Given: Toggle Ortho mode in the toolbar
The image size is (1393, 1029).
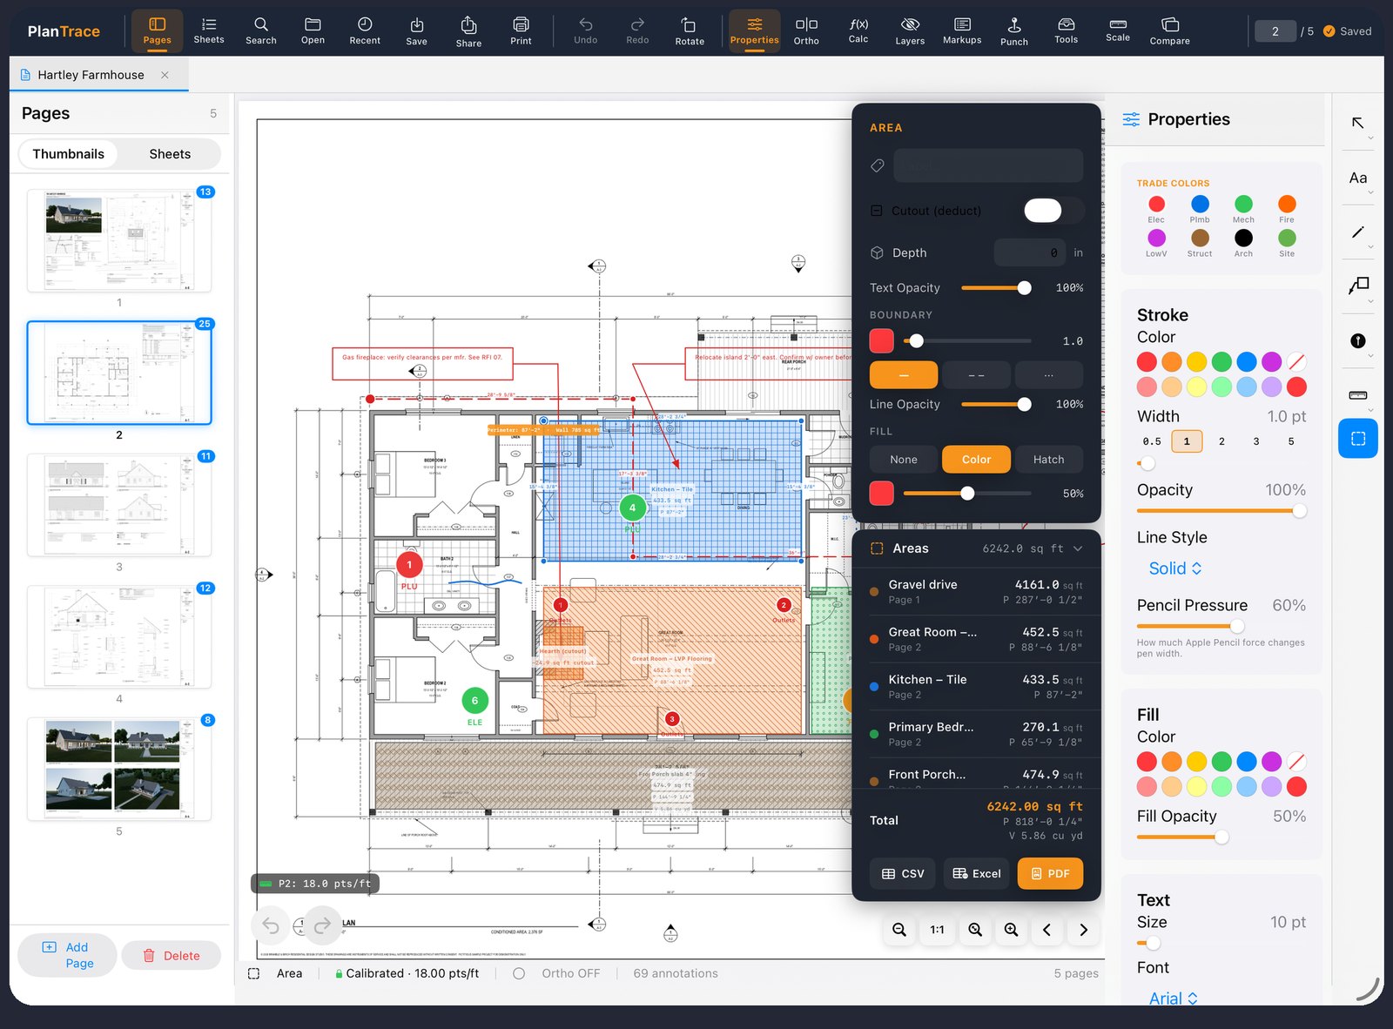Looking at the screenshot, I should pos(806,30).
